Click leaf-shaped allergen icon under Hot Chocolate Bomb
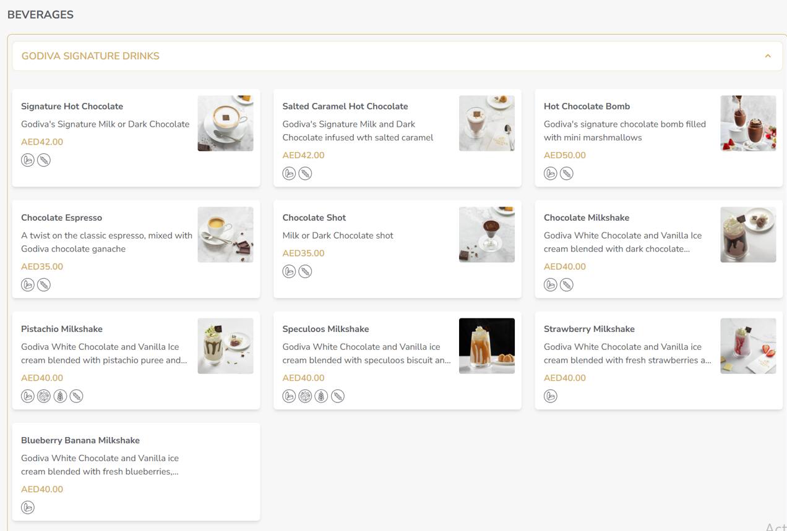Image resolution: width=787 pixels, height=531 pixels. click(x=567, y=174)
